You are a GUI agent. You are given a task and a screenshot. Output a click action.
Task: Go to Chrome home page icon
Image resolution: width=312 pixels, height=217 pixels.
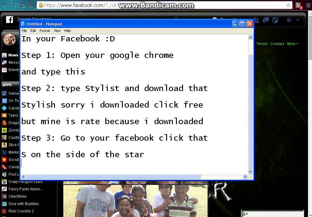click(x=31, y=5)
